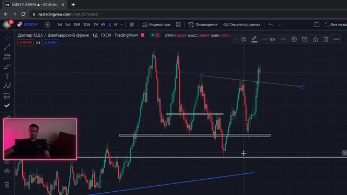Select the brush drawing tool

pyautogui.click(x=7, y=66)
